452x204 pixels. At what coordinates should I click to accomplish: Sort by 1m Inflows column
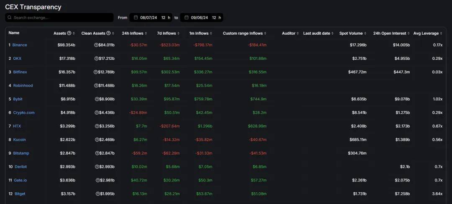click(211, 33)
